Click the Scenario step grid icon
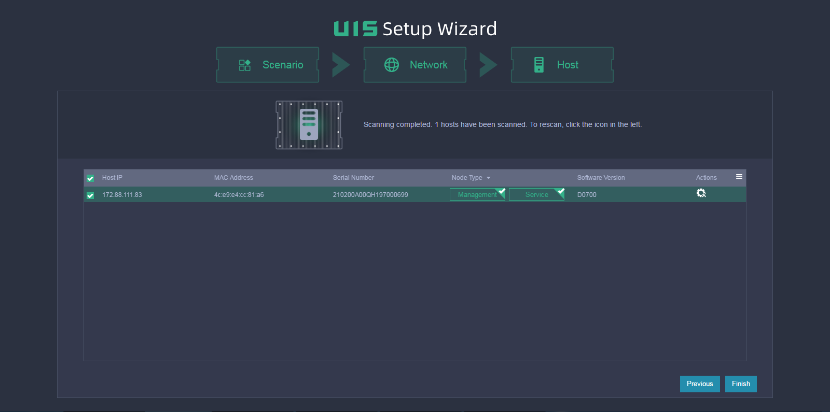This screenshot has height=412, width=830. click(245, 65)
